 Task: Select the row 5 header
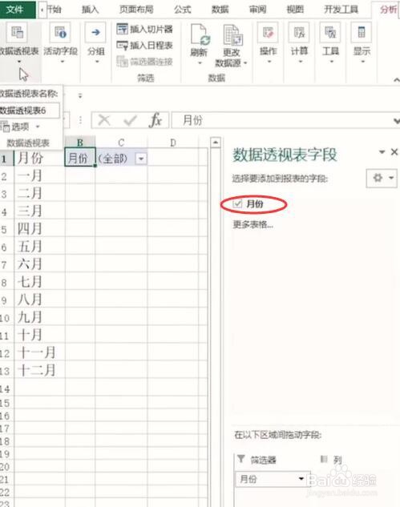6,229
